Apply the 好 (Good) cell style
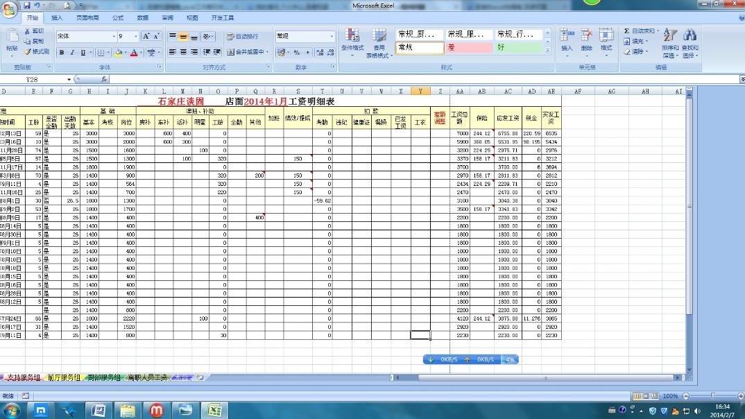This screenshot has height=419, width=745. (x=519, y=47)
